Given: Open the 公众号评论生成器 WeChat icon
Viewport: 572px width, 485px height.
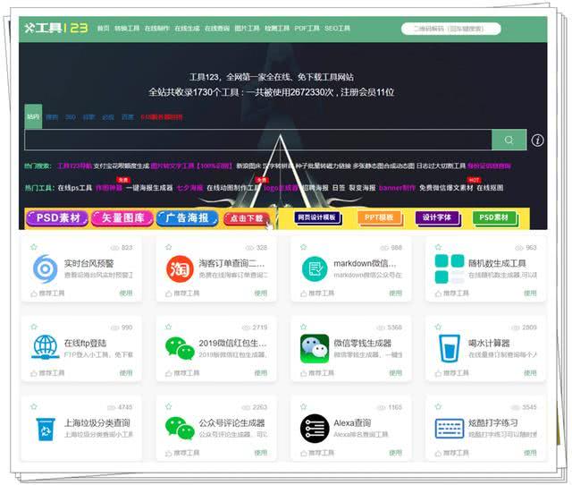Looking at the screenshot, I should [180, 428].
